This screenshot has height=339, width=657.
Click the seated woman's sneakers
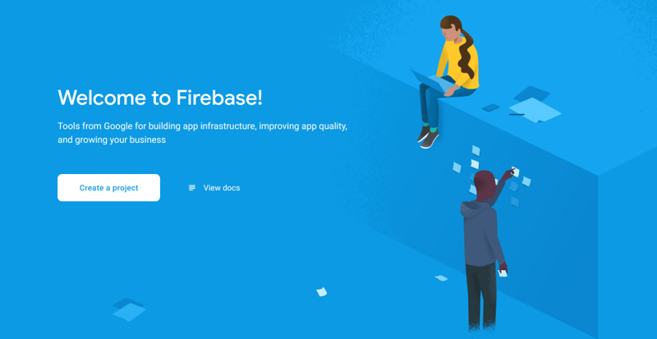428,136
